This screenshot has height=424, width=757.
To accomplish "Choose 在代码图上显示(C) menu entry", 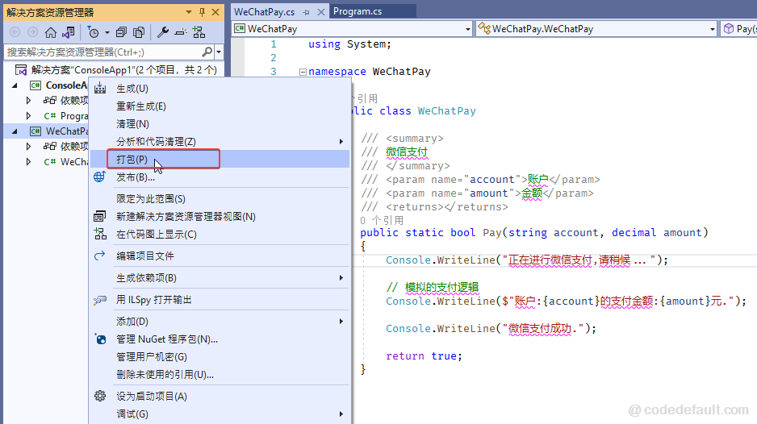I will 220,235.
